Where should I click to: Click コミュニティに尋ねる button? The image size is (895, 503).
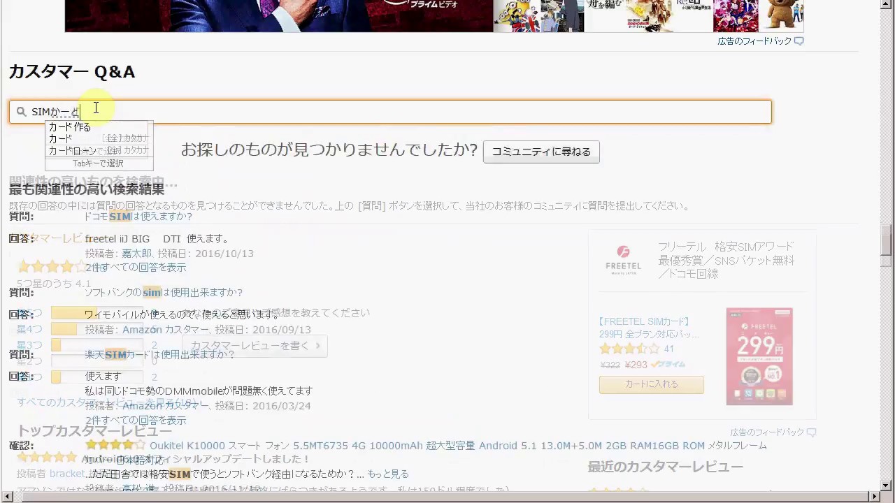click(x=541, y=152)
